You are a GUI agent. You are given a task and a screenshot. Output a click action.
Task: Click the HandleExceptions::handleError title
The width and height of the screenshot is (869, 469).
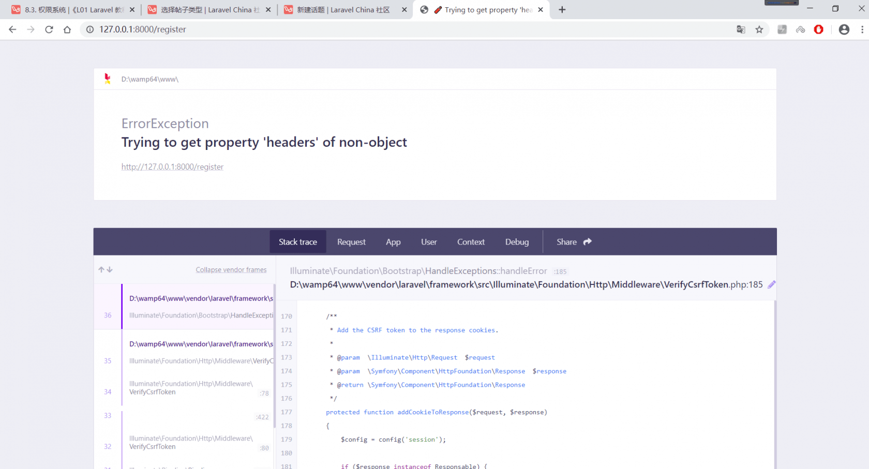418,271
